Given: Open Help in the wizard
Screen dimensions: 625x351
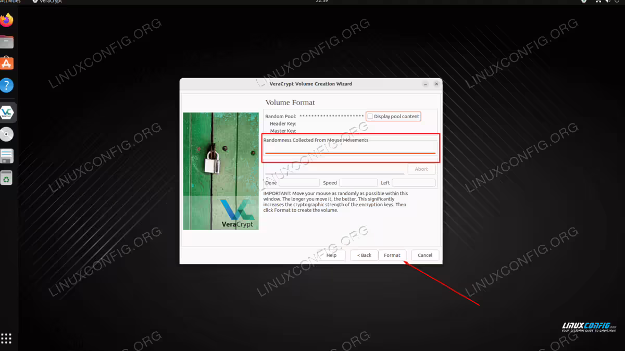Looking at the screenshot, I should tap(331, 255).
